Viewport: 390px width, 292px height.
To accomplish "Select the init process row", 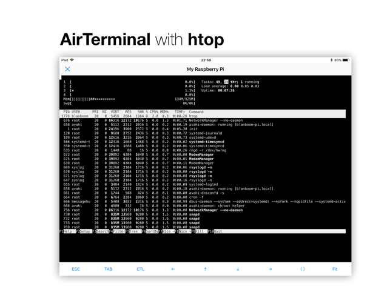I will coord(203,129).
